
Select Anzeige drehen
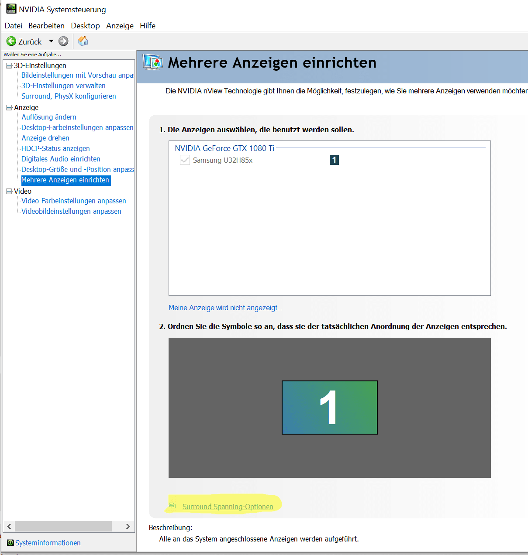click(x=45, y=138)
